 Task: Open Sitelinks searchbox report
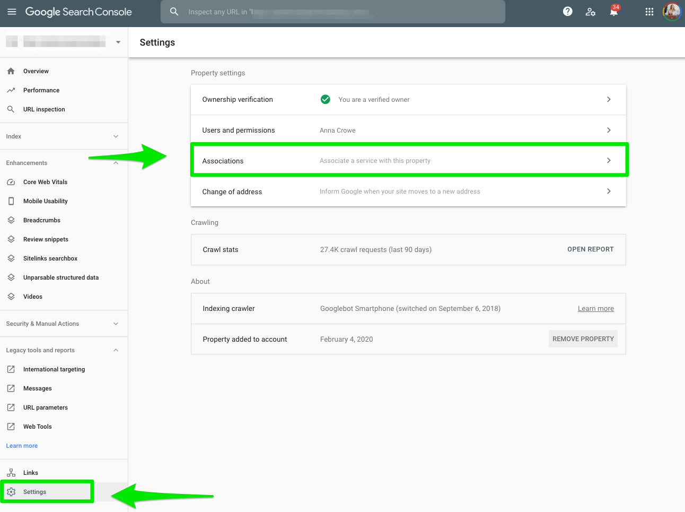pos(50,258)
